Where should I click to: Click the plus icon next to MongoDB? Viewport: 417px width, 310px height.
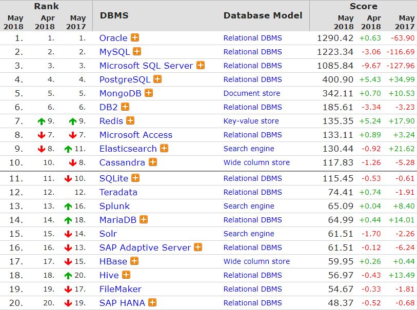(x=149, y=93)
